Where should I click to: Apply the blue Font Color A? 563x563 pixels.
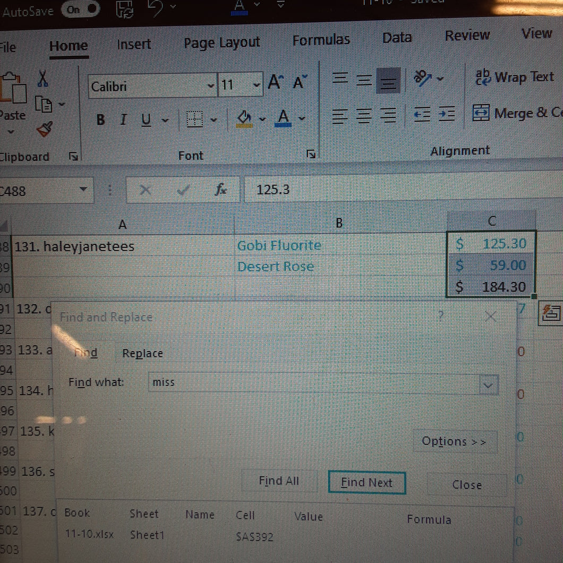pos(283,117)
